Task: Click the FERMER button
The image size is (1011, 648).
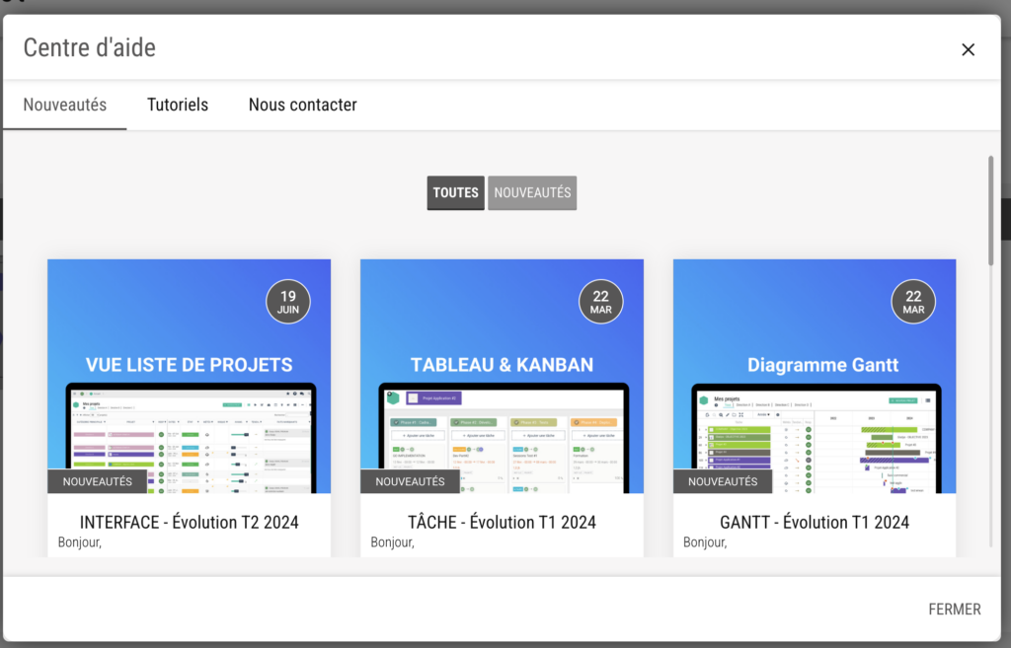Action: [x=954, y=610]
